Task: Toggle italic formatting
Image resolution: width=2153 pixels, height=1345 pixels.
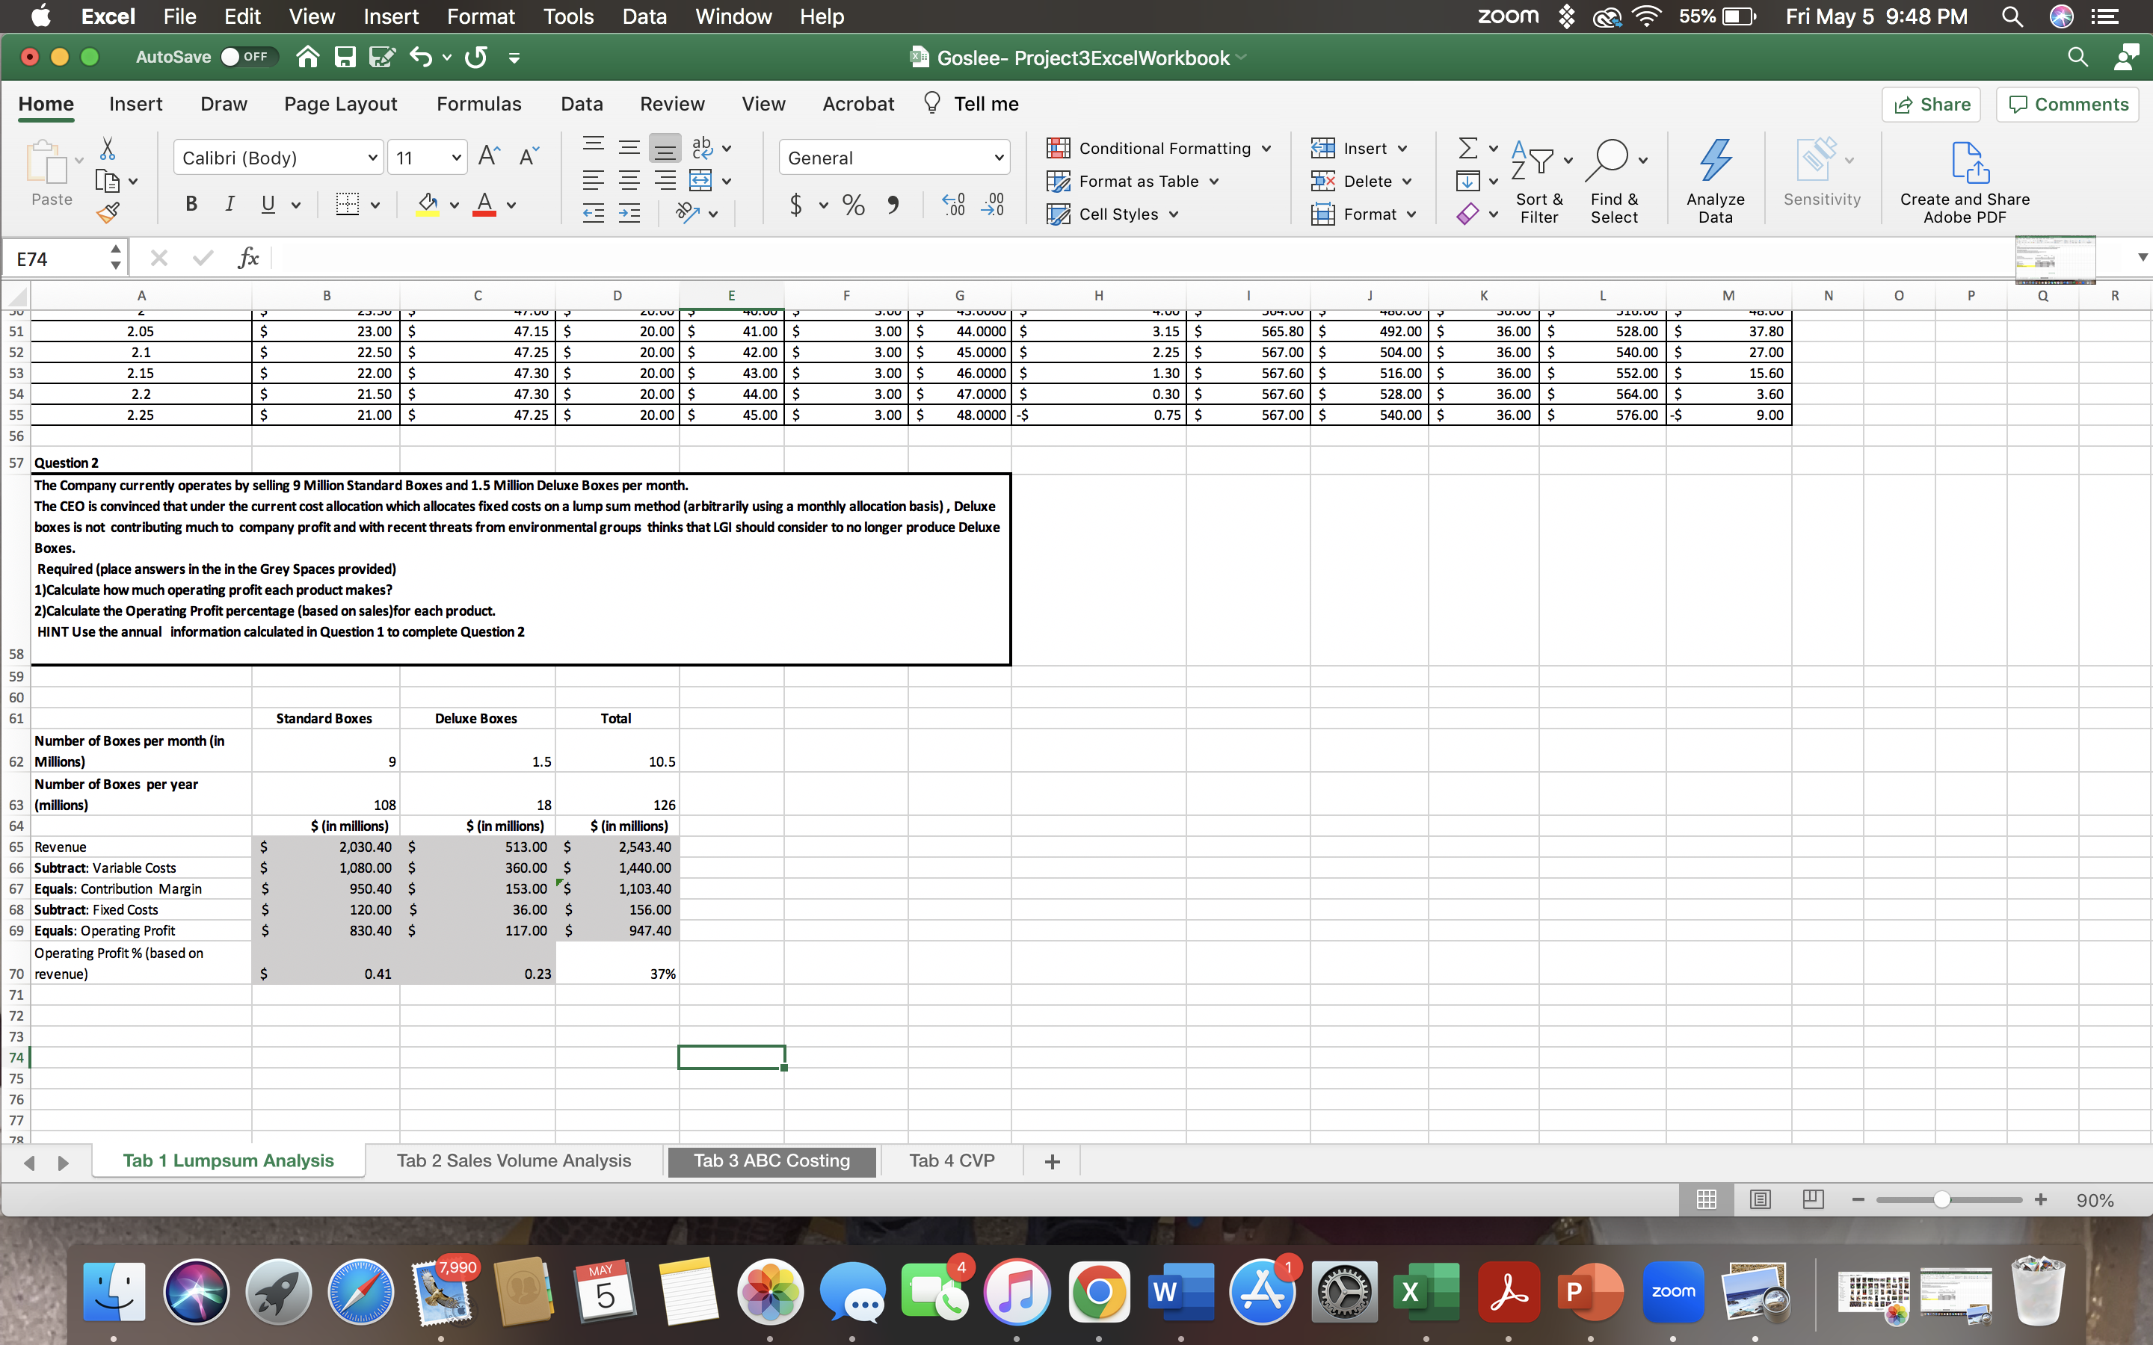Action: point(229,204)
